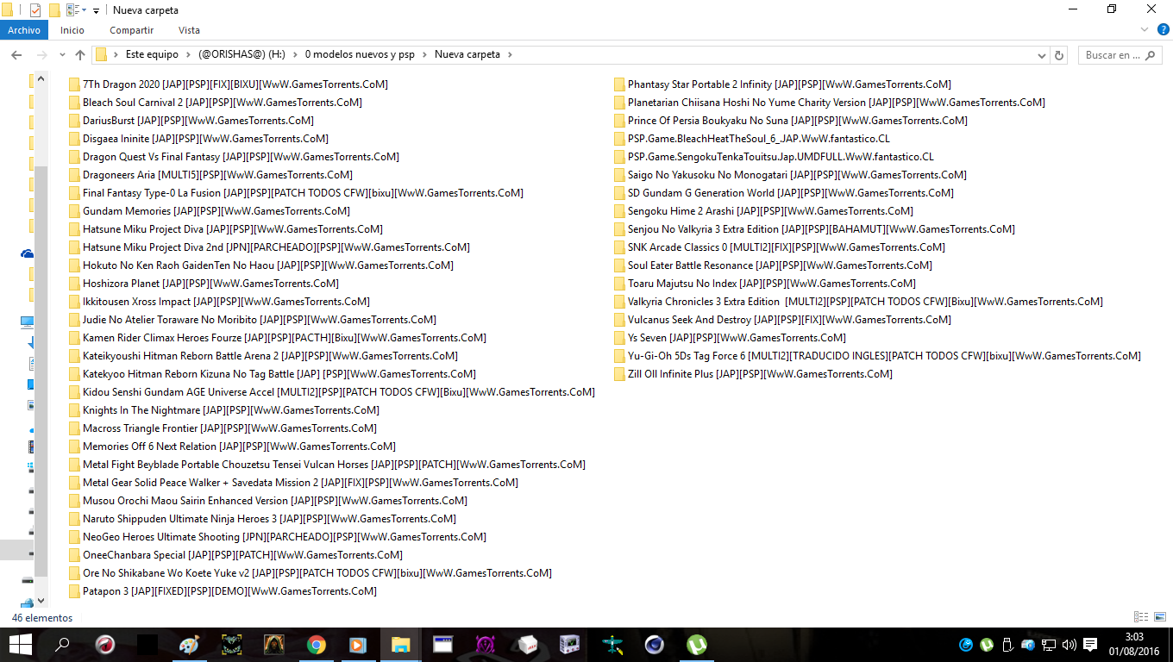Select folder icon of 'Dragoneers Aria'
The width and height of the screenshot is (1173, 662).
click(74, 175)
